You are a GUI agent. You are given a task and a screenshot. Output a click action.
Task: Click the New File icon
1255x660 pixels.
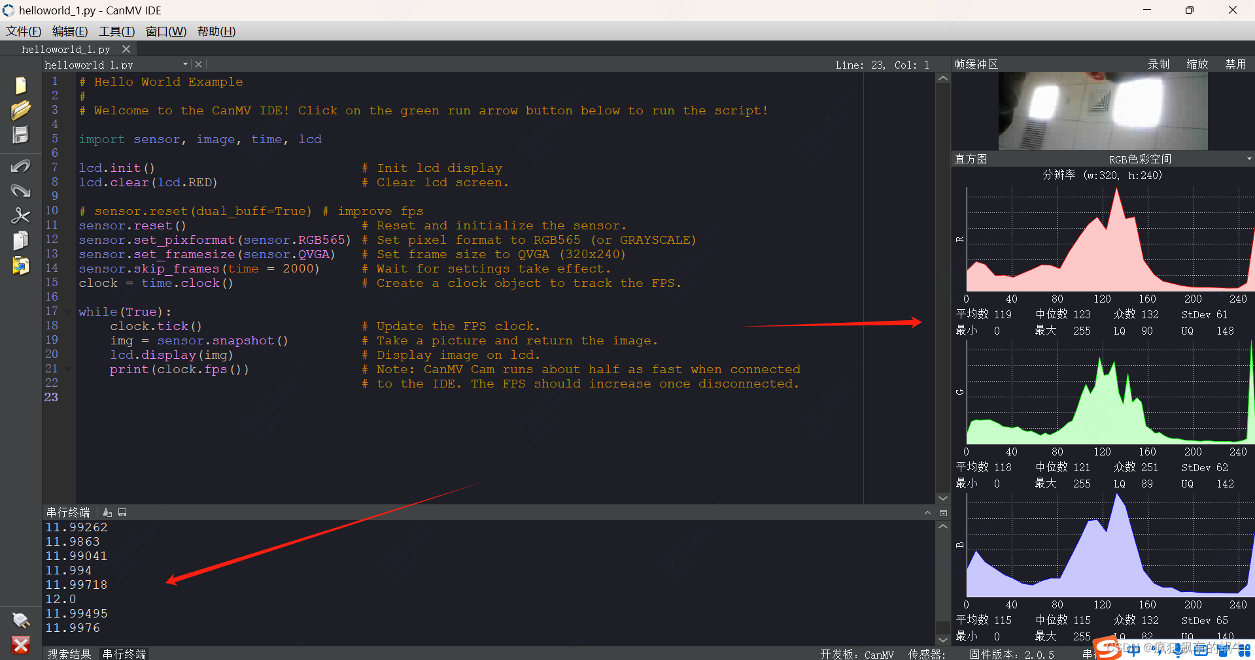point(20,86)
